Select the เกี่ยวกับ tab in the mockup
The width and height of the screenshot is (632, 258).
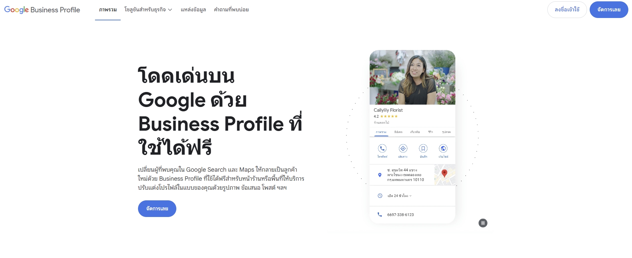415,132
